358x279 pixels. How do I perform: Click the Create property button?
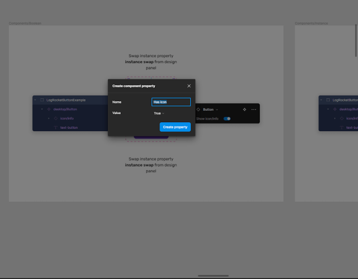click(x=175, y=127)
